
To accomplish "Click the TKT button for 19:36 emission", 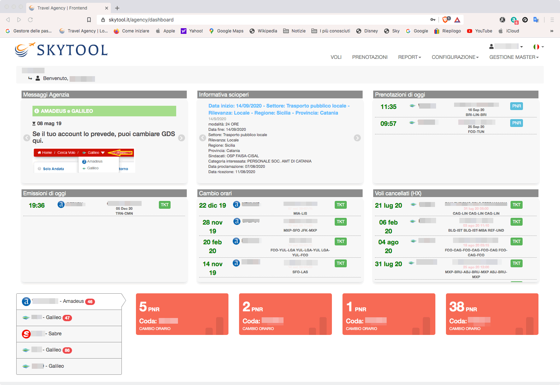I will [165, 205].
